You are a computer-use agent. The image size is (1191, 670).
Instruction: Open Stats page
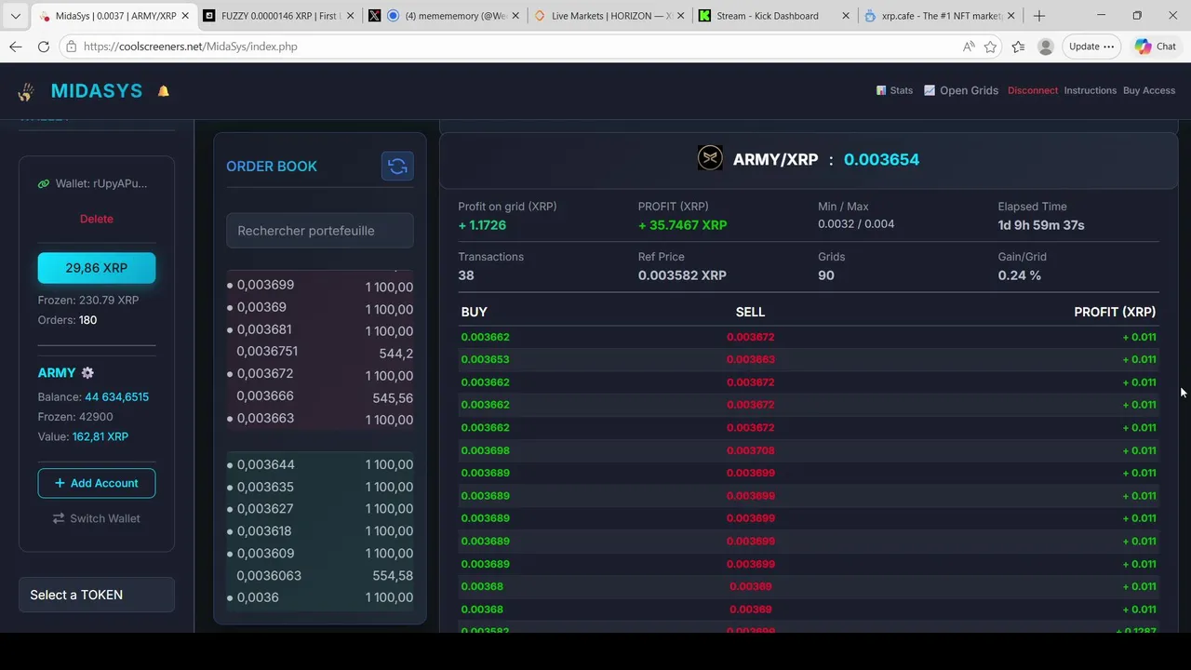click(x=894, y=90)
